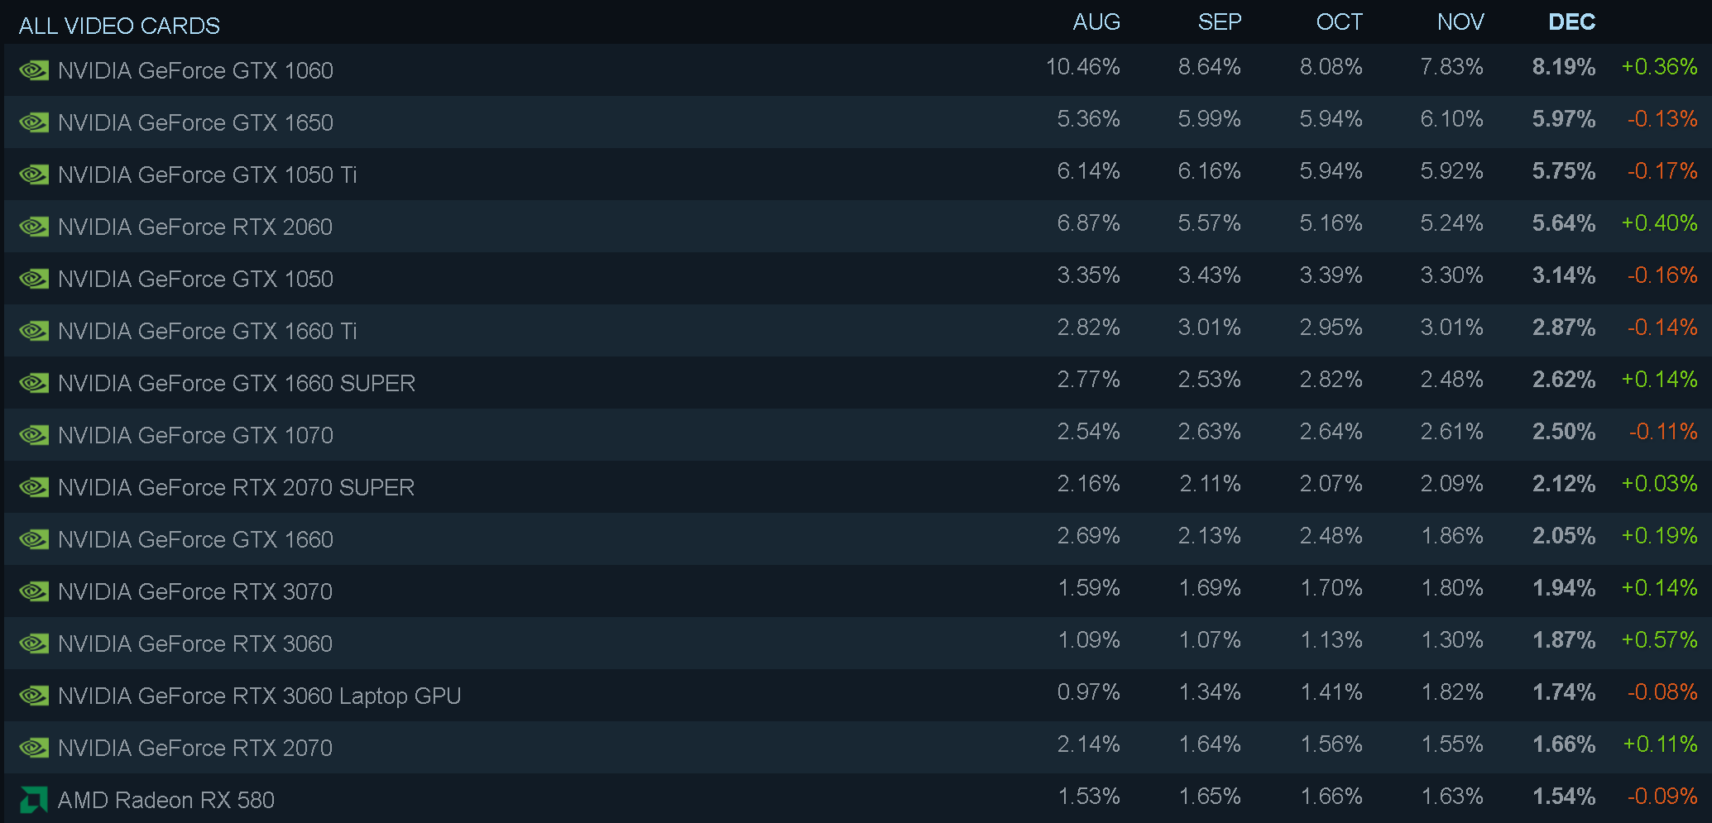Click the AUG column header

(1096, 22)
